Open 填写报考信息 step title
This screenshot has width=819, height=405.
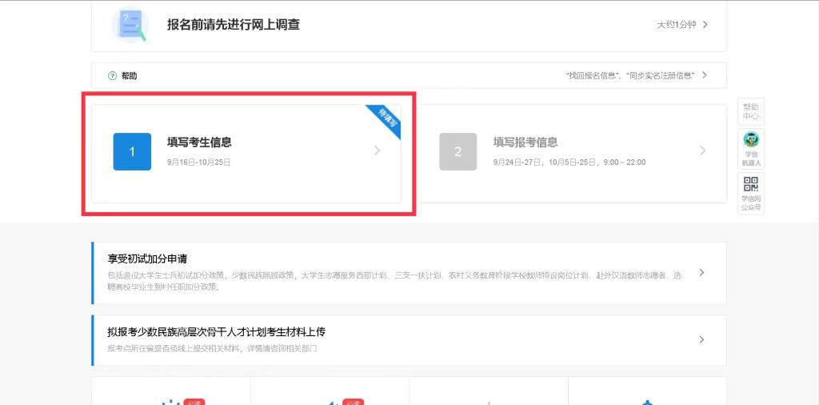(x=525, y=142)
